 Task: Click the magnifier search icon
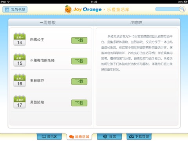click(x=182, y=9)
